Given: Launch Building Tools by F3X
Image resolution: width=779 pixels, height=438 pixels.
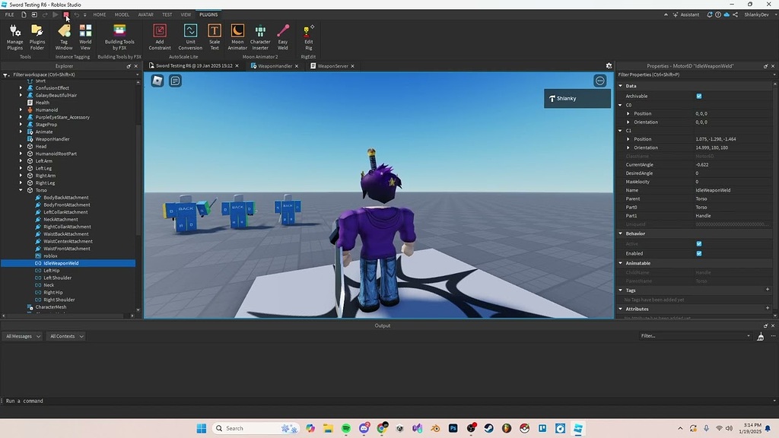Looking at the screenshot, I should [x=119, y=36].
